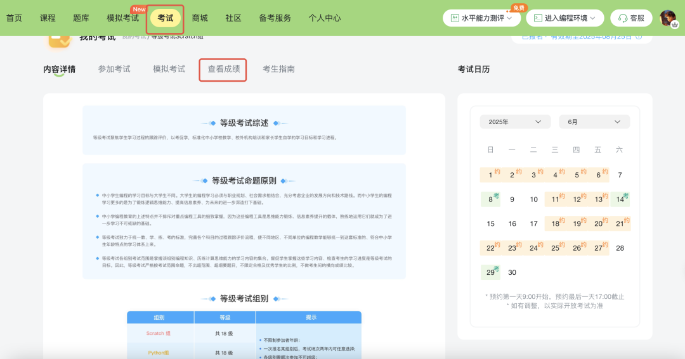
Task: Click the info icon after the validity date
Action: pyautogui.click(x=639, y=37)
